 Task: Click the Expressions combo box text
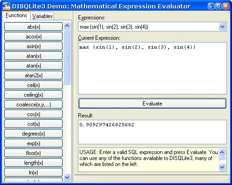point(148,27)
